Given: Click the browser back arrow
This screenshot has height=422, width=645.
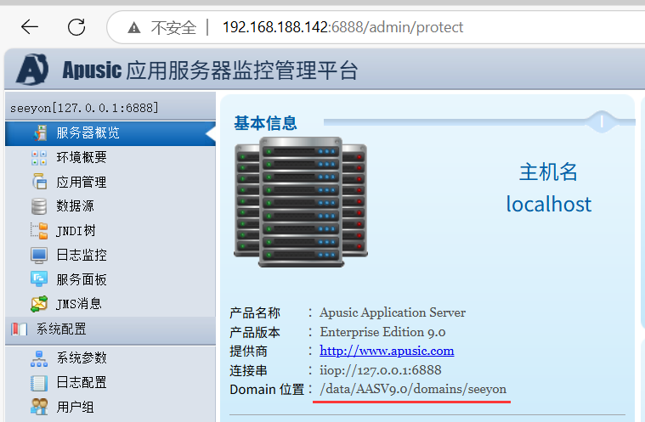Looking at the screenshot, I should [x=30, y=27].
